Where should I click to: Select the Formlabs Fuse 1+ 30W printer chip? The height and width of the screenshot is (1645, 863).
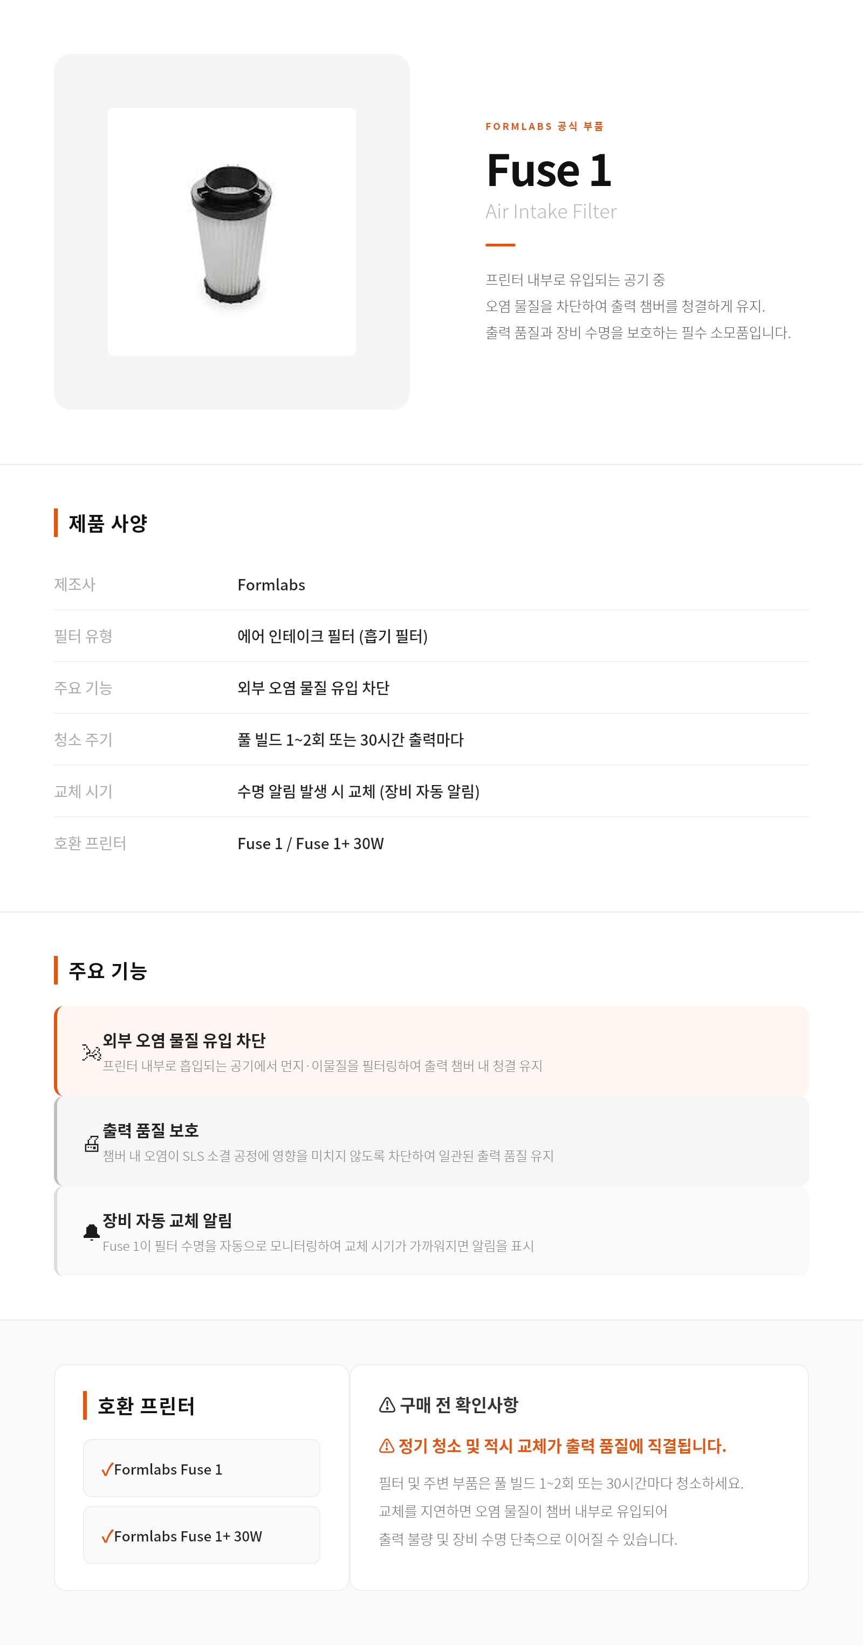click(201, 1535)
